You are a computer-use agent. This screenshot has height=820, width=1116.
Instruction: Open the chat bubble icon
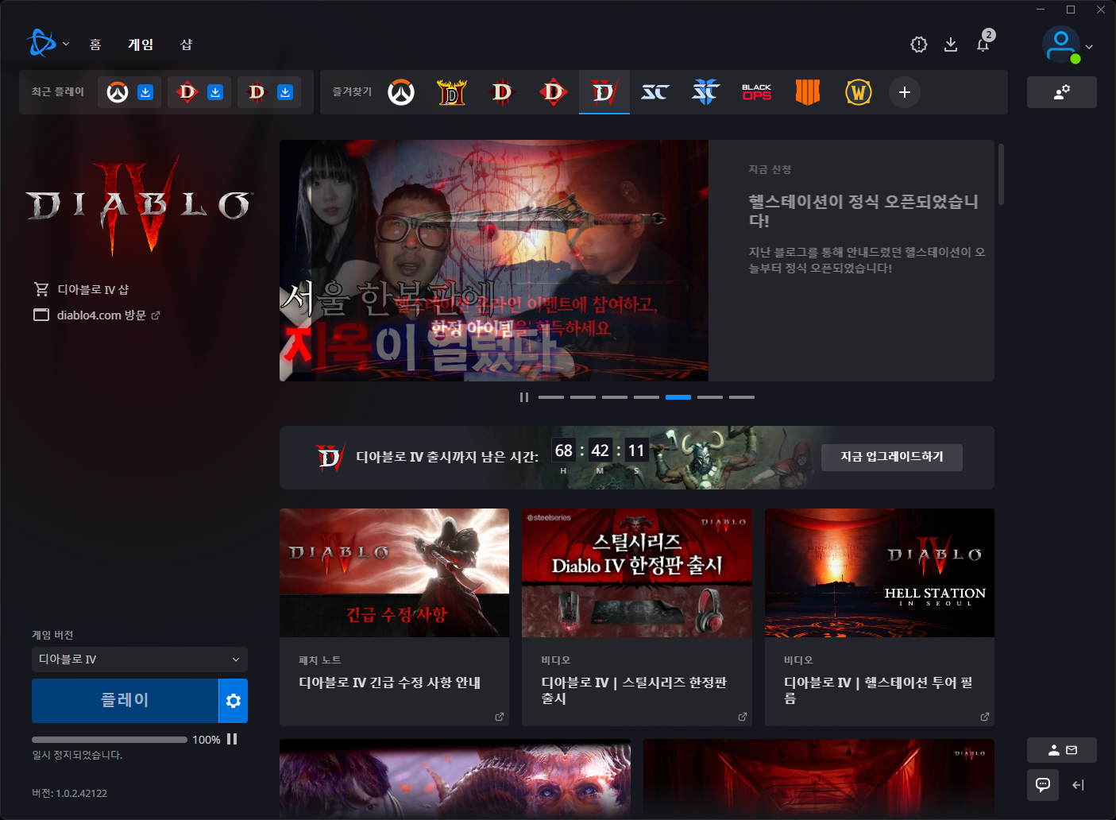(x=1043, y=785)
